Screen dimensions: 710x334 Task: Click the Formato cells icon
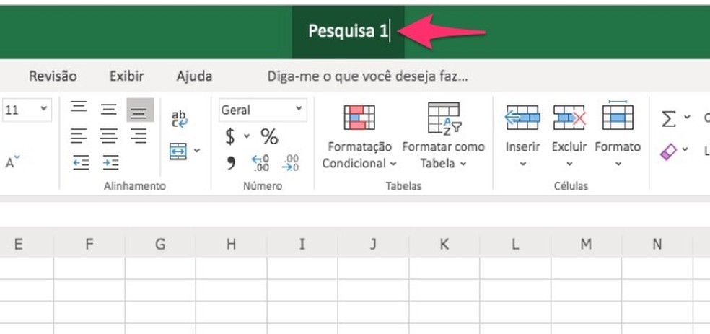(x=617, y=115)
